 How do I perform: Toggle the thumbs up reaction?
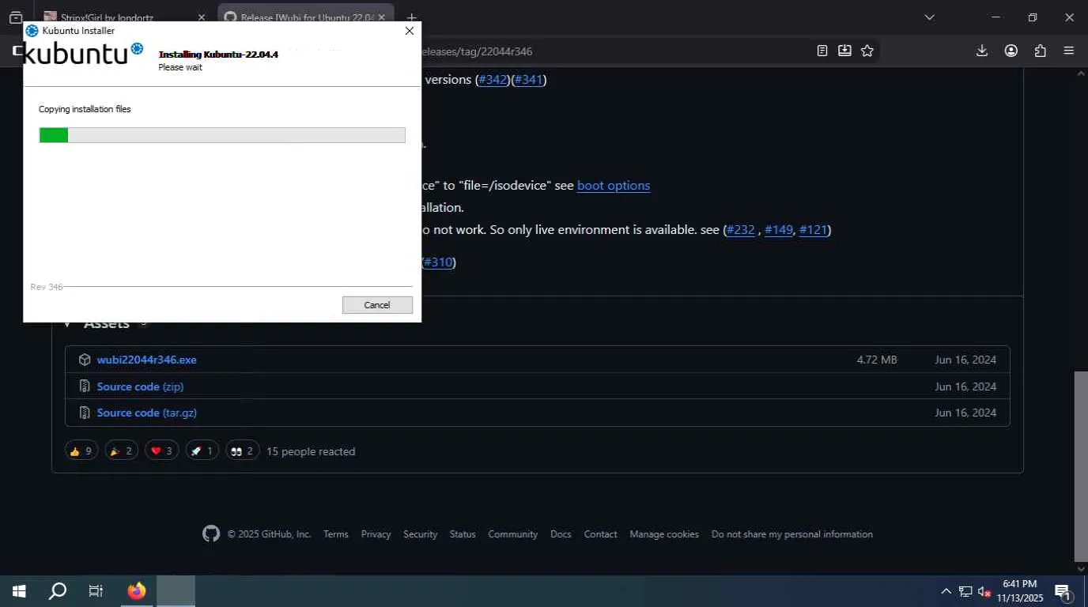click(81, 451)
